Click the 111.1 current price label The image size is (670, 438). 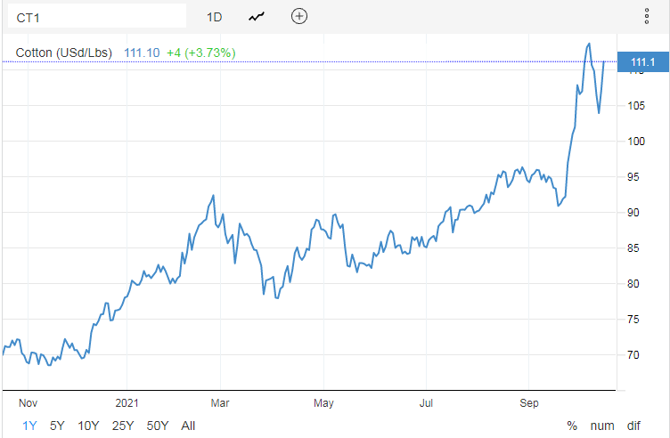pos(643,62)
